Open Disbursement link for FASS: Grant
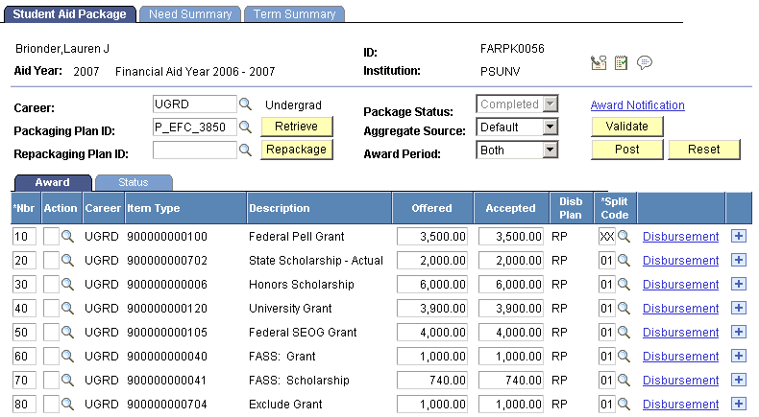759x417 pixels. point(680,356)
